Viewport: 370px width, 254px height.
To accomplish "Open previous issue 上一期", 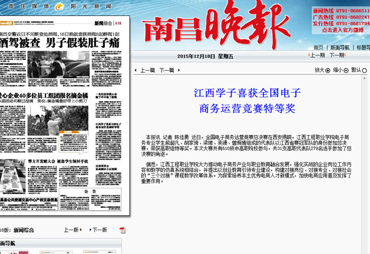I will point(316,55).
